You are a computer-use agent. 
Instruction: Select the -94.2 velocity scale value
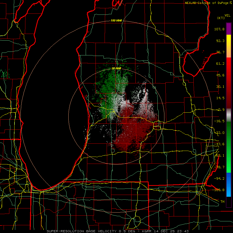pos(219,179)
